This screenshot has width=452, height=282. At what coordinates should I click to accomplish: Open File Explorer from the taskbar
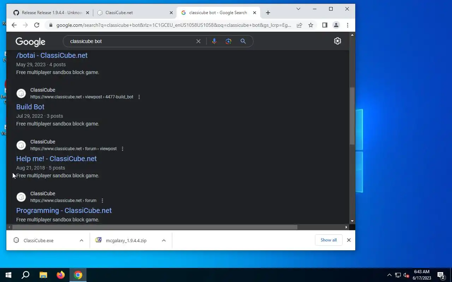(x=43, y=275)
